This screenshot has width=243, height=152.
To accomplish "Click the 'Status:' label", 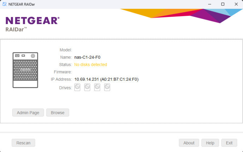I will [x=65, y=65].
